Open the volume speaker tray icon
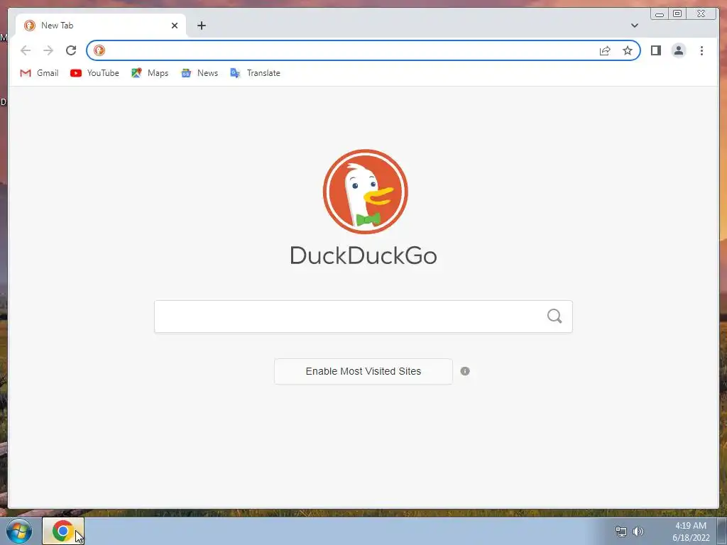Image resolution: width=727 pixels, height=545 pixels. point(638,532)
